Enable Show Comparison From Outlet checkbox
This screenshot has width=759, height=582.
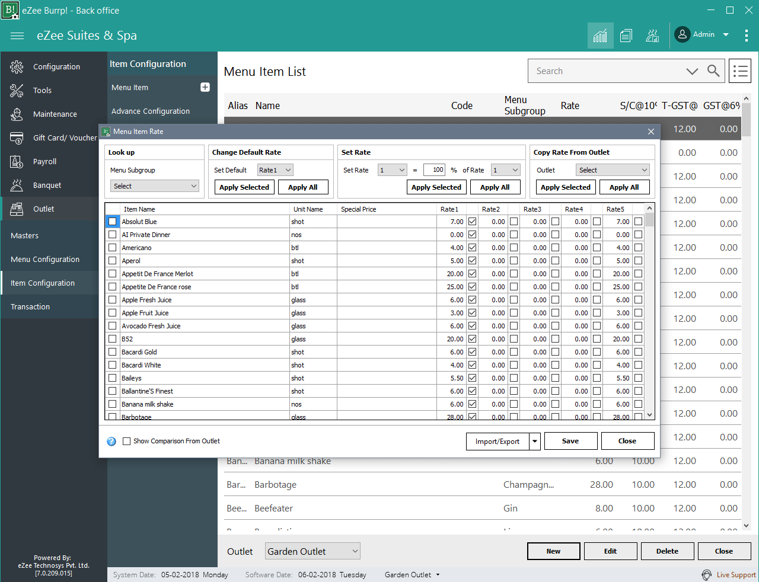pos(126,441)
